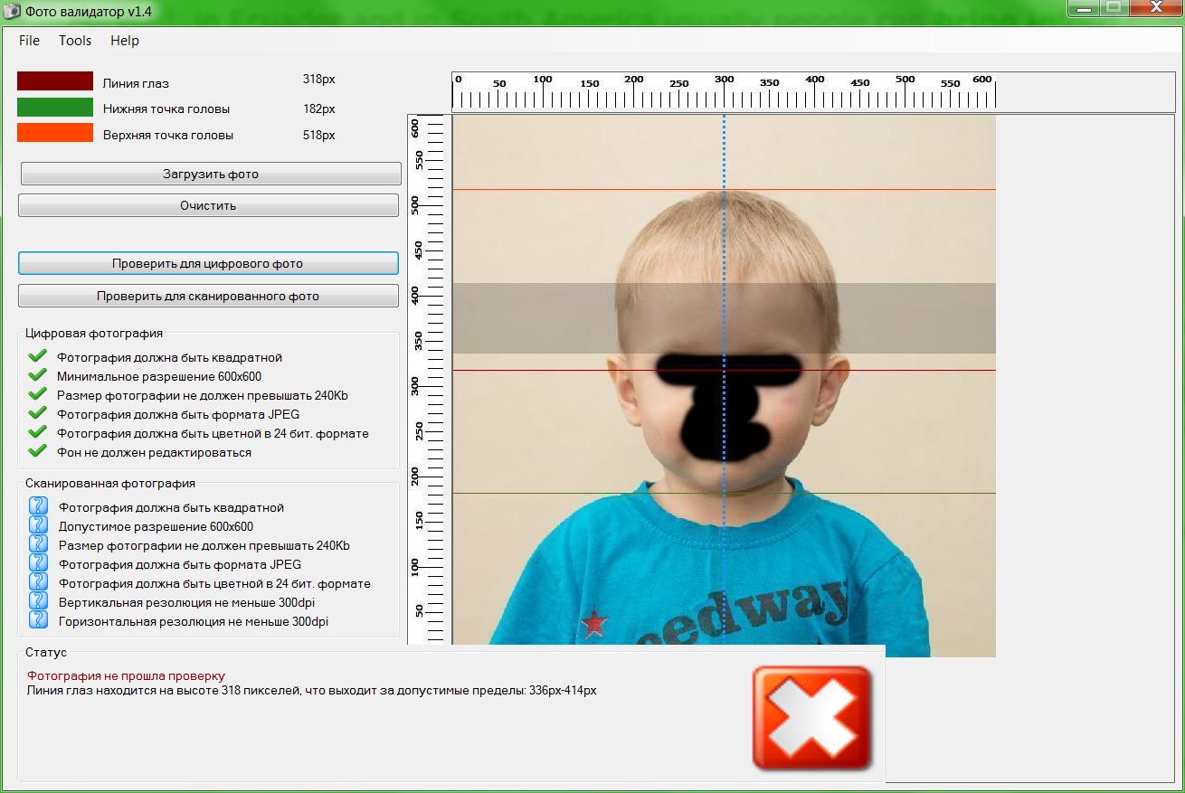Click the green check next to Минимальное разрешение 600x600
This screenshot has height=793, width=1185.
coord(37,375)
